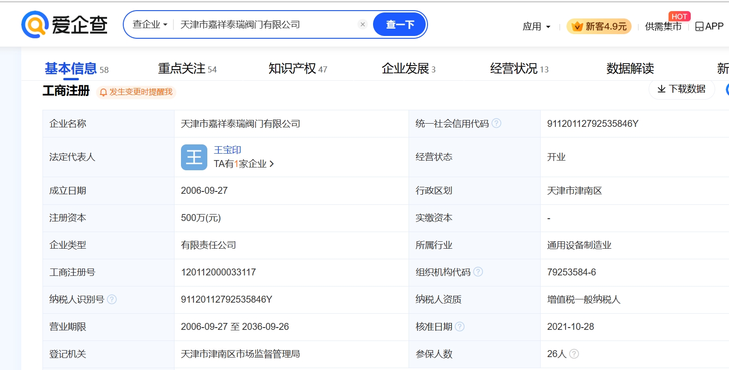Viewport: 729px width, 370px height.
Task: Click the 爱企查 logo icon
Action: (35, 24)
